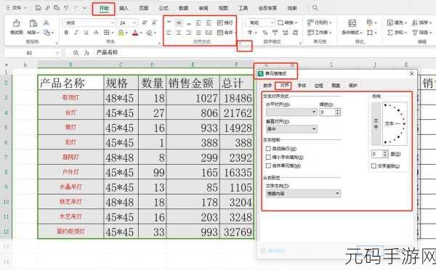Check the shrink to fit checkbox

point(268,157)
